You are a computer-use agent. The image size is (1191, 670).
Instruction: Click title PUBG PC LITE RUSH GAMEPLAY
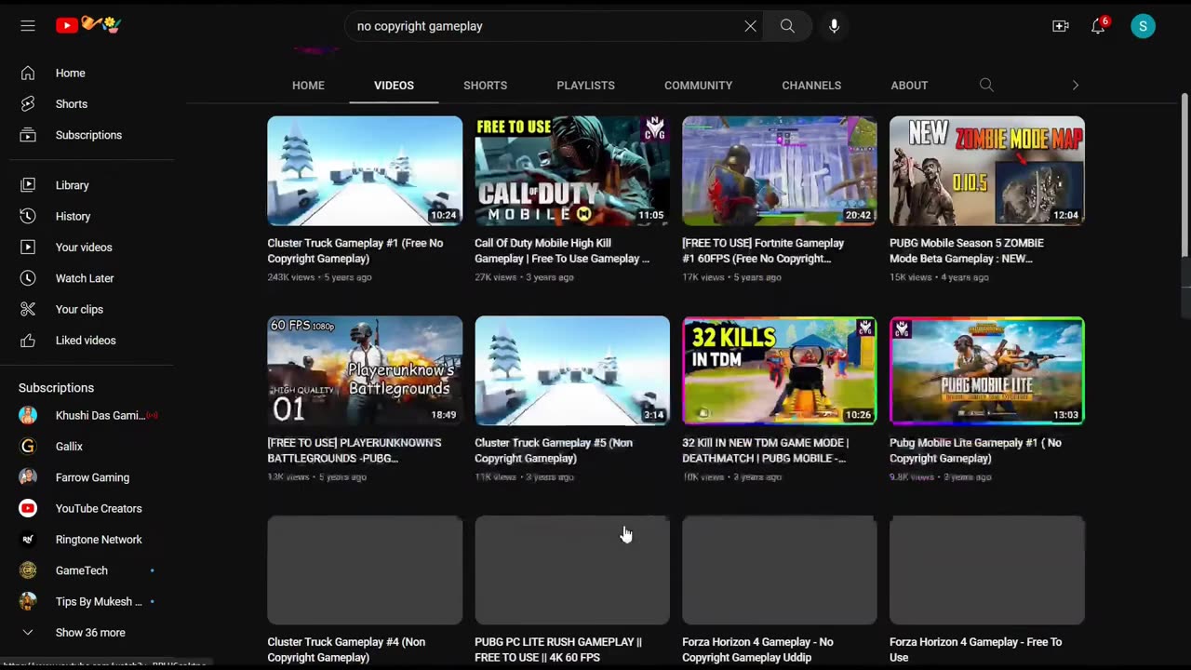coord(558,650)
